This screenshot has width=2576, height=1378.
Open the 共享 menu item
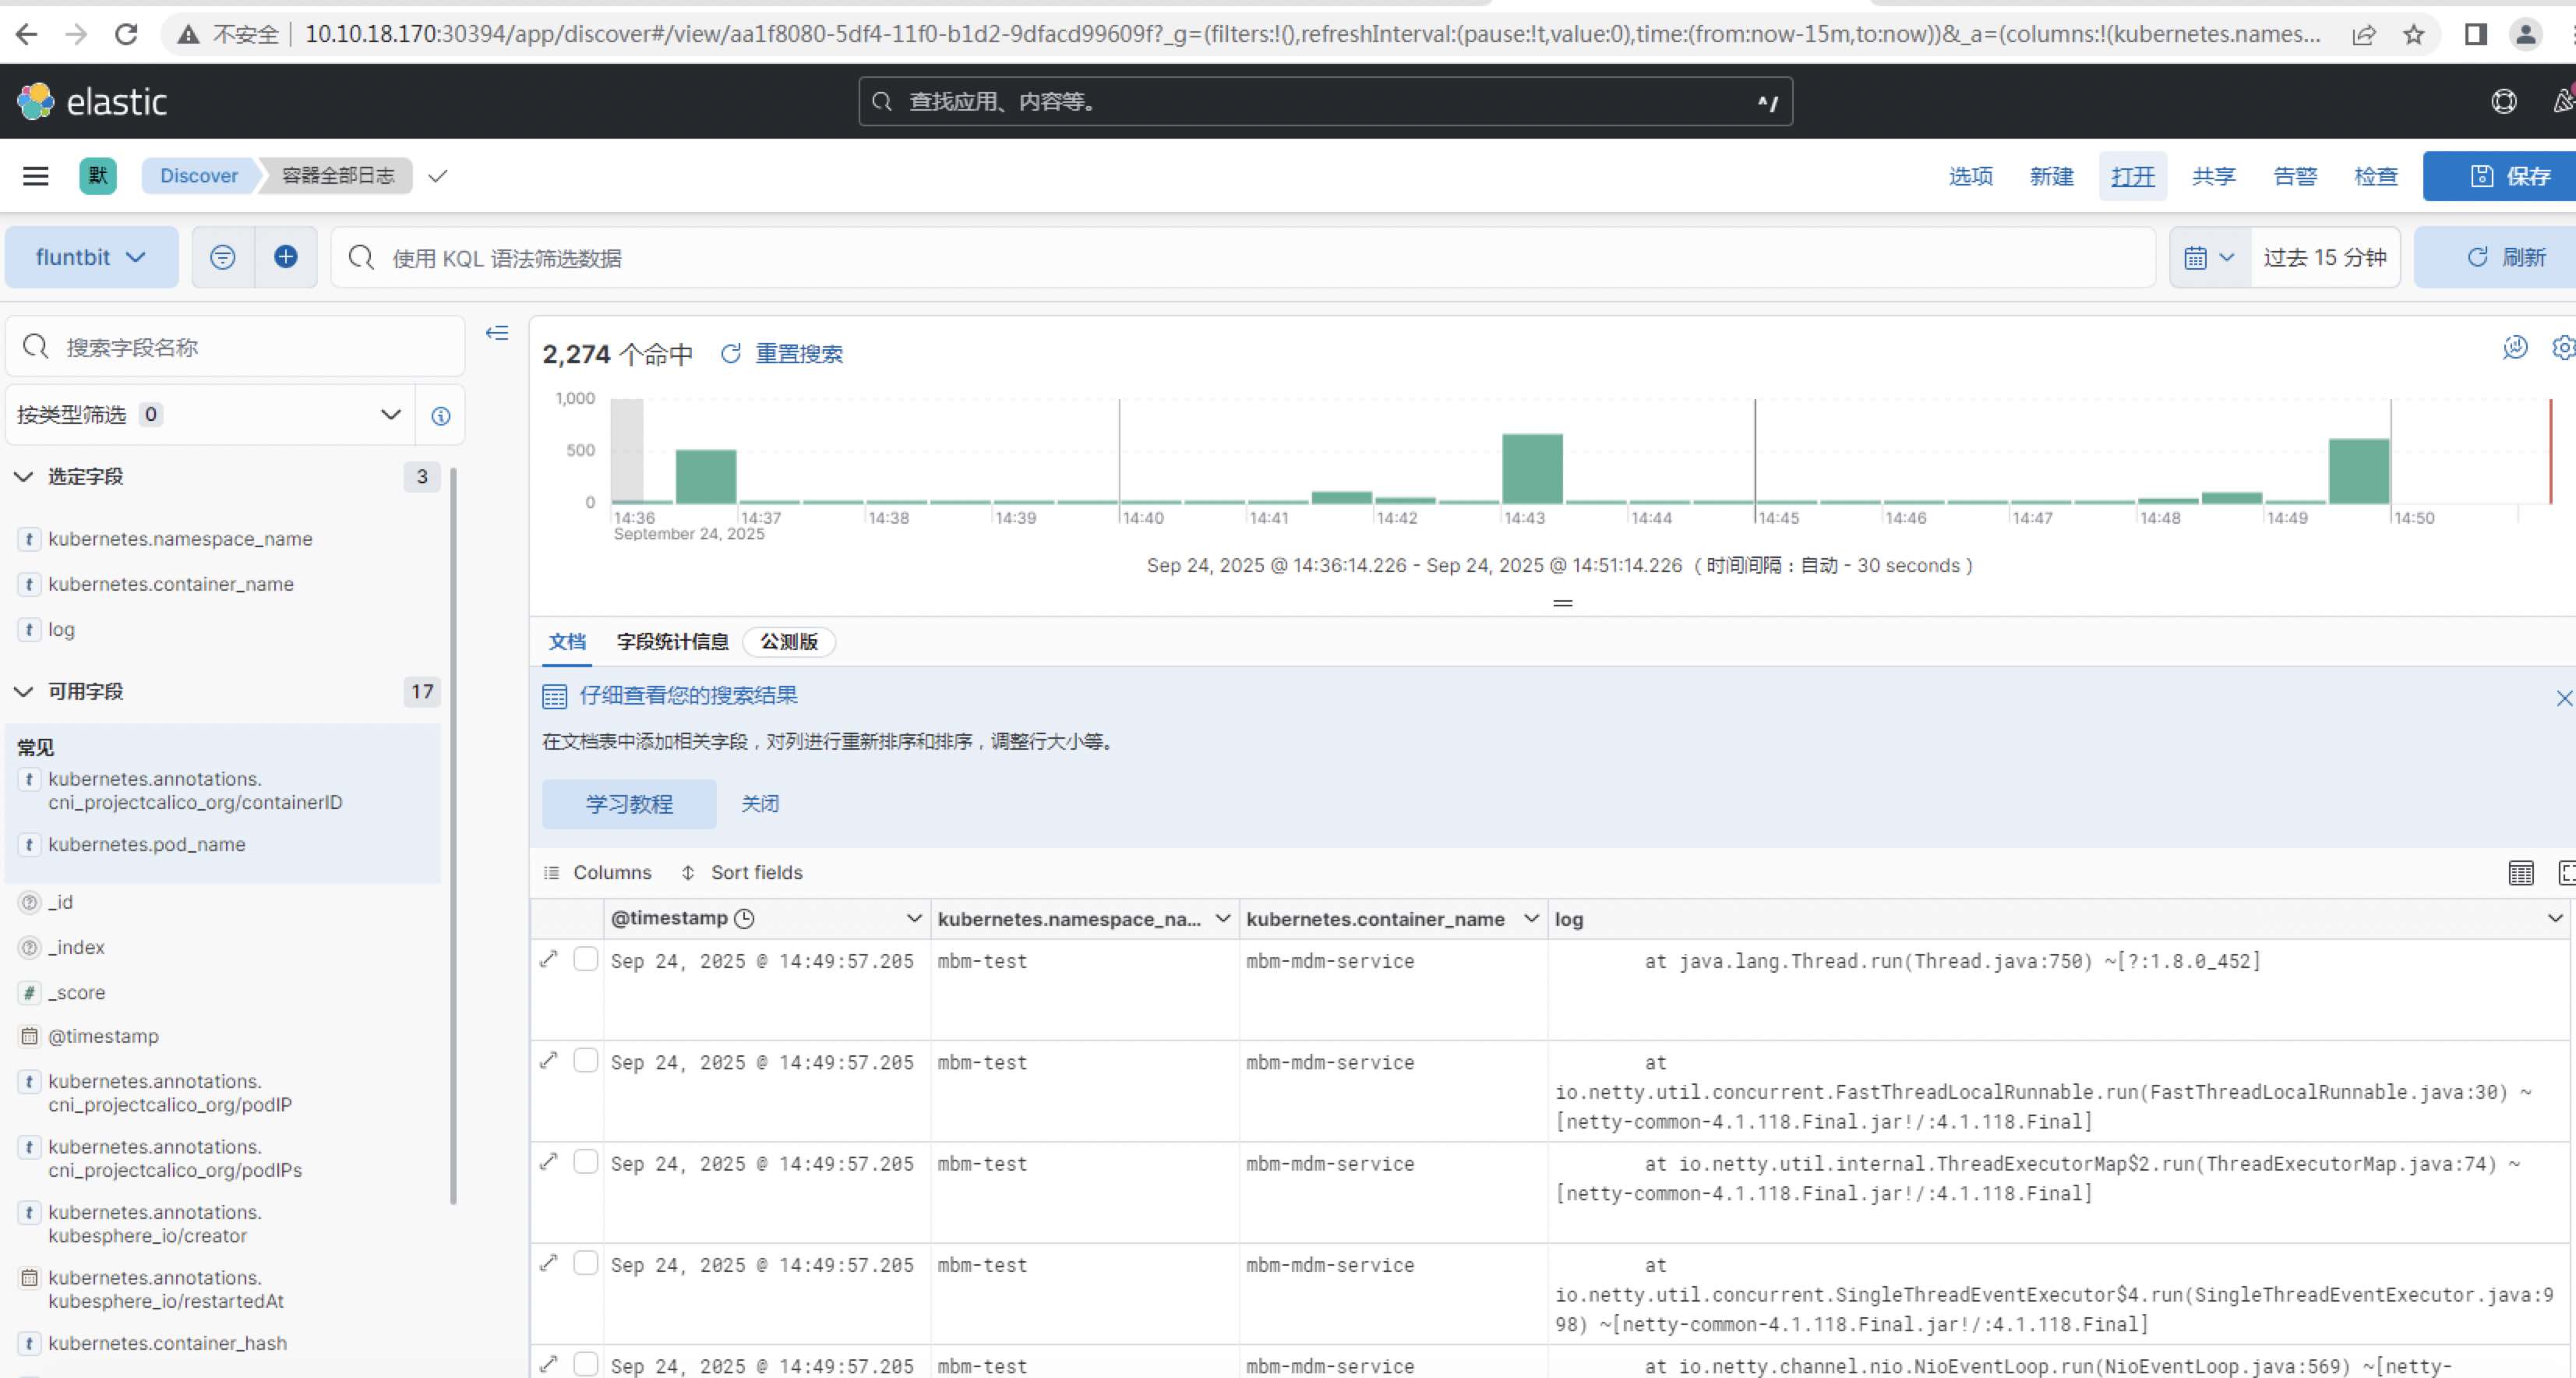2213,176
